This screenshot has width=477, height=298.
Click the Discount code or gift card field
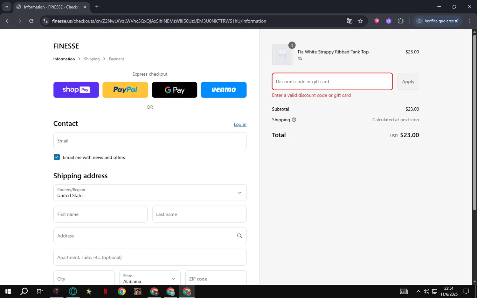point(332,82)
